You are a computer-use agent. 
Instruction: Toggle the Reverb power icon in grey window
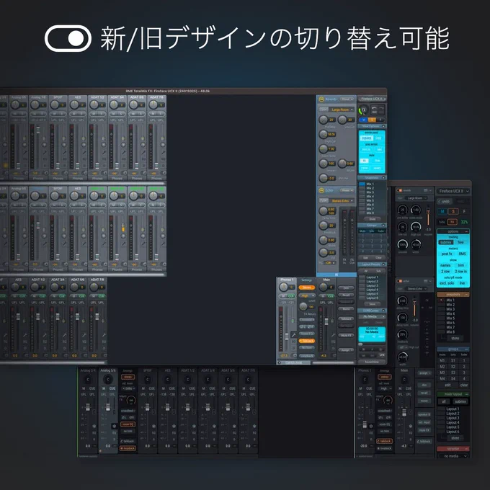pyautogui.click(x=321, y=99)
